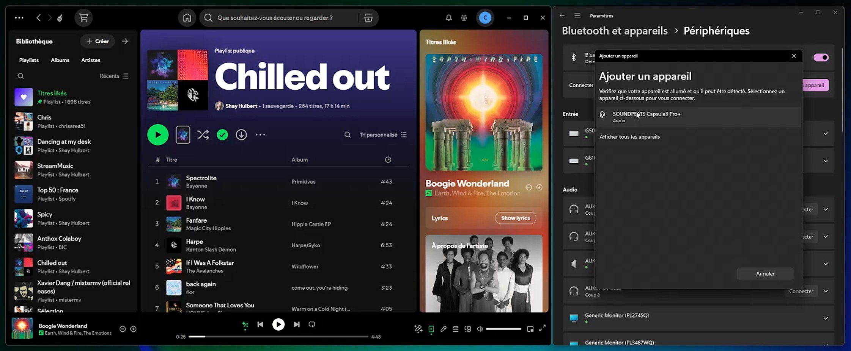Go back in Paramètres window
The image size is (851, 351).
point(562,16)
